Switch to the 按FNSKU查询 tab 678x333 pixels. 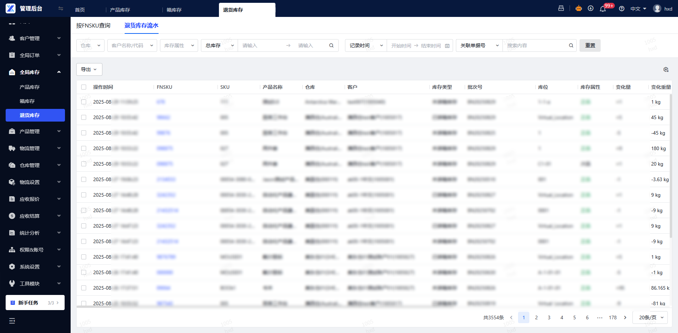[x=93, y=25]
